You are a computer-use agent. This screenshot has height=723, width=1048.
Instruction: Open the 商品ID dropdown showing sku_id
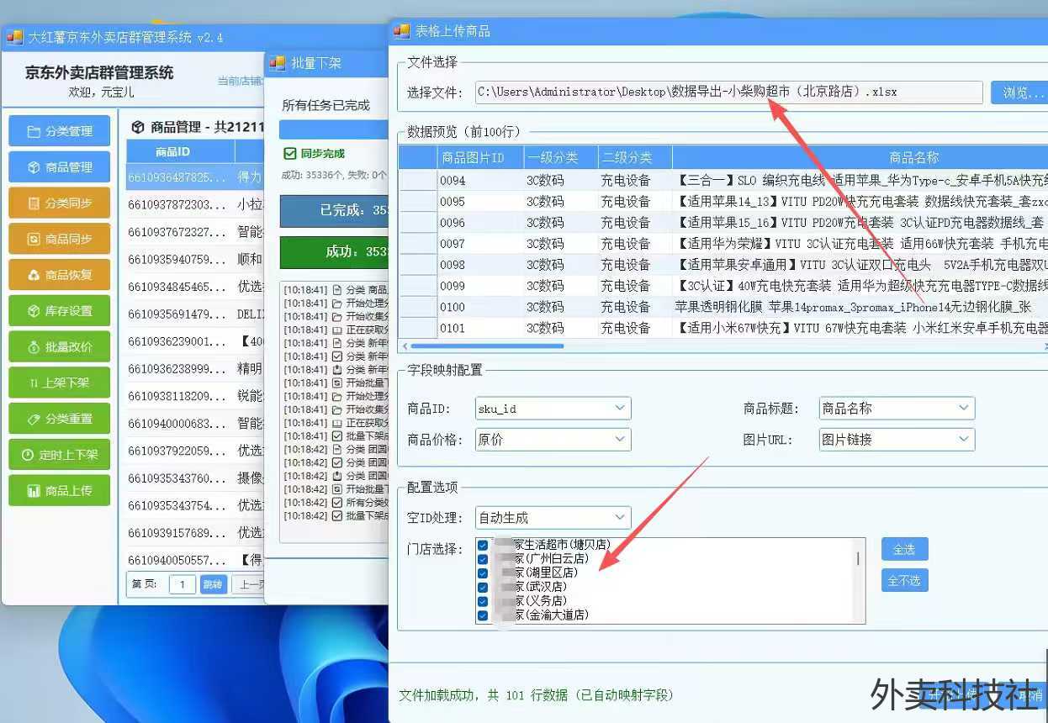(x=553, y=409)
